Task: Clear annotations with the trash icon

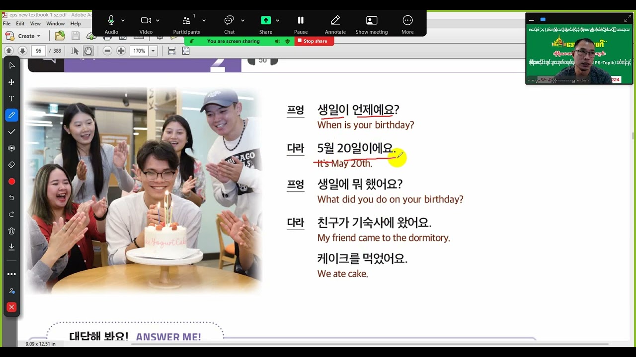Action: point(12,231)
